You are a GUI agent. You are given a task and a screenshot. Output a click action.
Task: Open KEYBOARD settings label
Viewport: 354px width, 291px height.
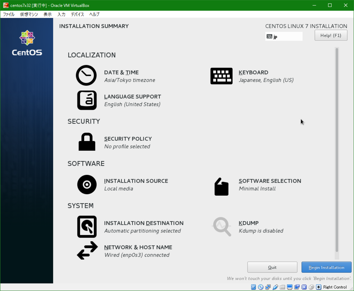253,72
